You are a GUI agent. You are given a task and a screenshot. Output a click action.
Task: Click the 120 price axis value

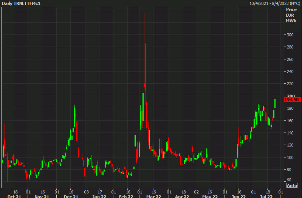pos(290,145)
